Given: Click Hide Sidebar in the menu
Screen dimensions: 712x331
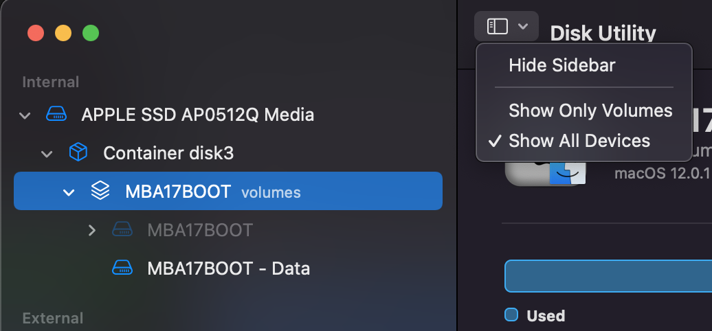Looking at the screenshot, I should tap(561, 65).
